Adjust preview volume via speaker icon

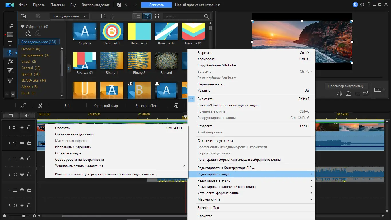[339, 93]
